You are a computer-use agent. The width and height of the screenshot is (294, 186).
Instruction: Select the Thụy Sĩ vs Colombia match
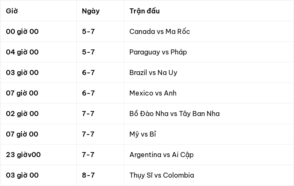162,176
